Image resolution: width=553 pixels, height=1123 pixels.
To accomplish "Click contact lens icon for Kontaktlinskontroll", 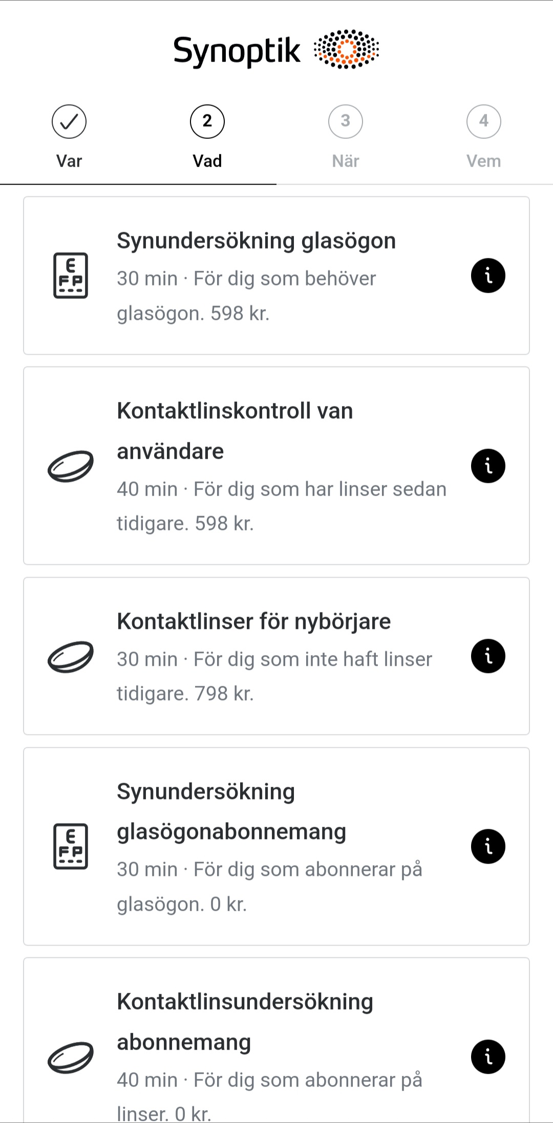I will [x=71, y=466].
